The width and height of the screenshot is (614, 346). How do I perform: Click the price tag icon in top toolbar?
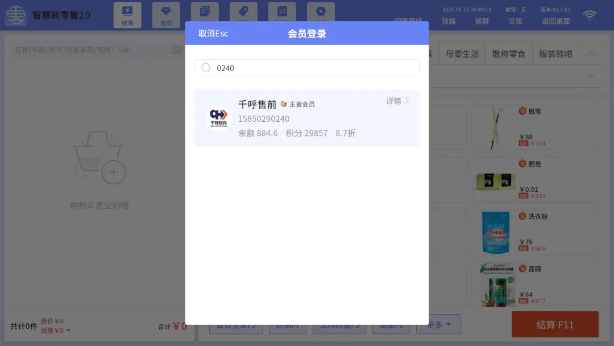(x=243, y=12)
